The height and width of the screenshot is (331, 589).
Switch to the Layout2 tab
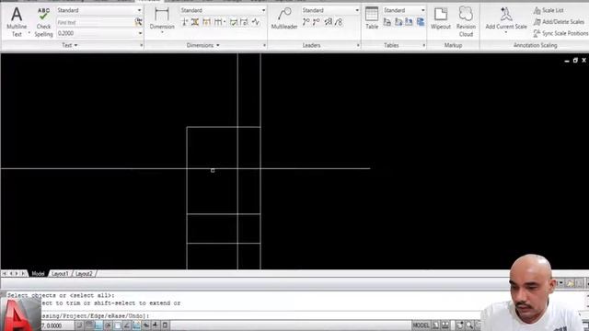tap(84, 274)
